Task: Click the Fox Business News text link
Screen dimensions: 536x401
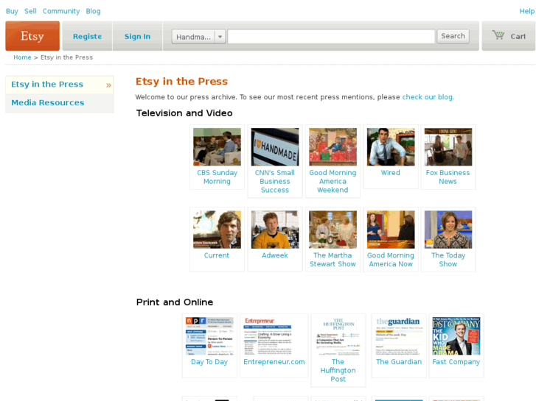Action: (x=448, y=177)
